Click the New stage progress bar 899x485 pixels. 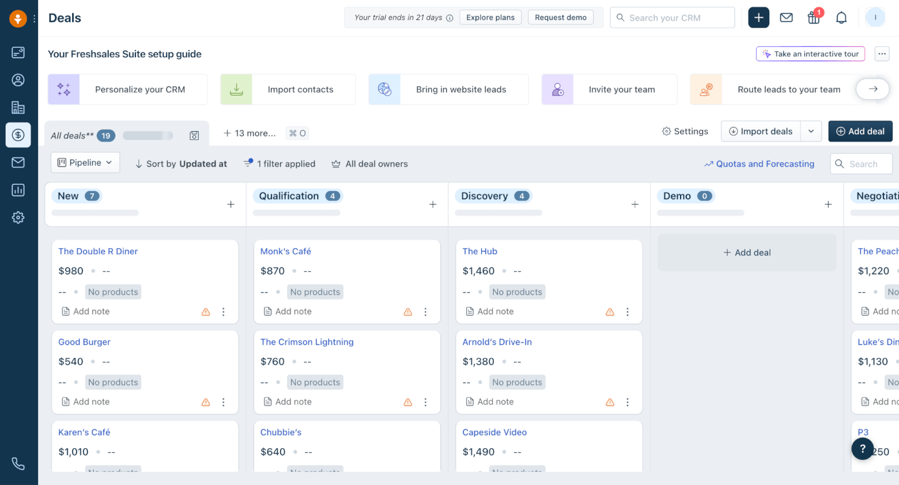(x=95, y=213)
